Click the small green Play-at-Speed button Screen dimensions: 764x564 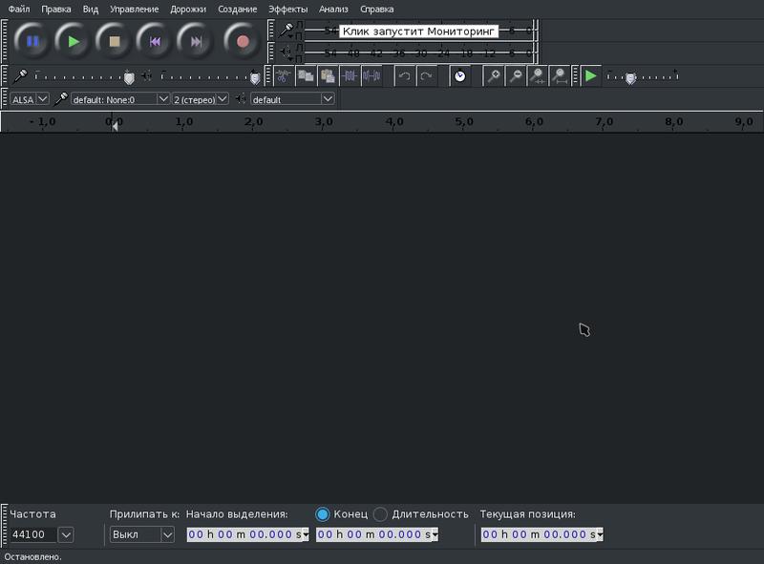pyautogui.click(x=590, y=76)
